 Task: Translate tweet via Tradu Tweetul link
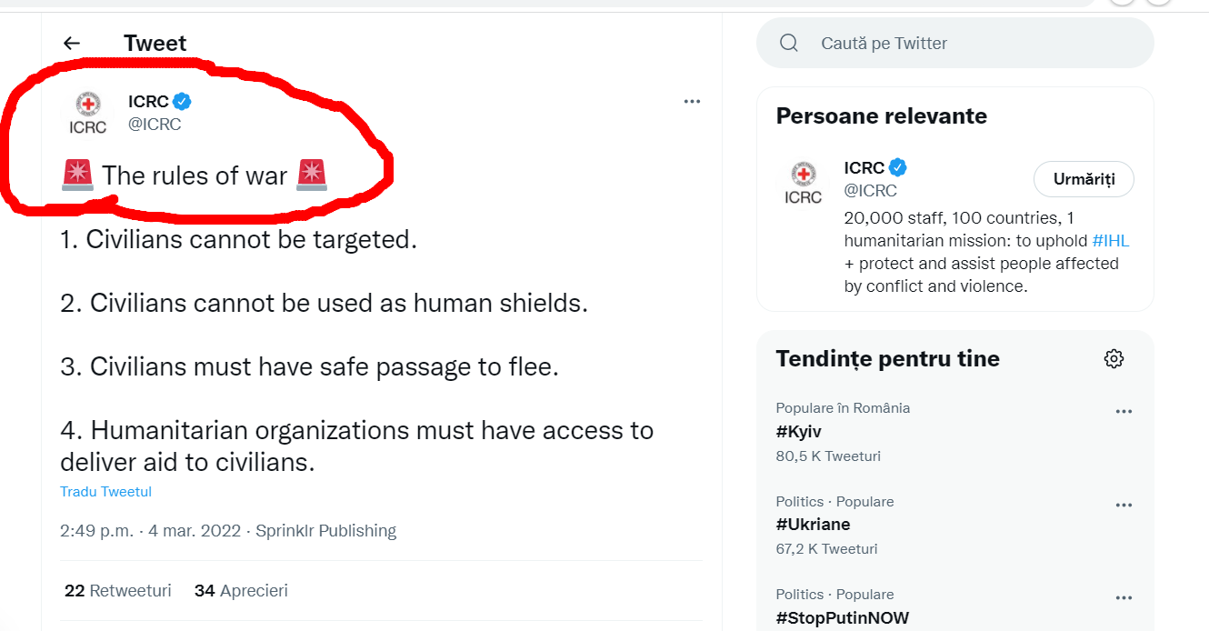pos(105,492)
